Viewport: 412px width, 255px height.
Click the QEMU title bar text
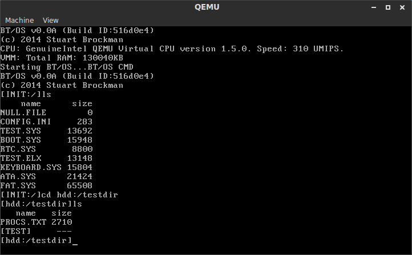point(207,7)
